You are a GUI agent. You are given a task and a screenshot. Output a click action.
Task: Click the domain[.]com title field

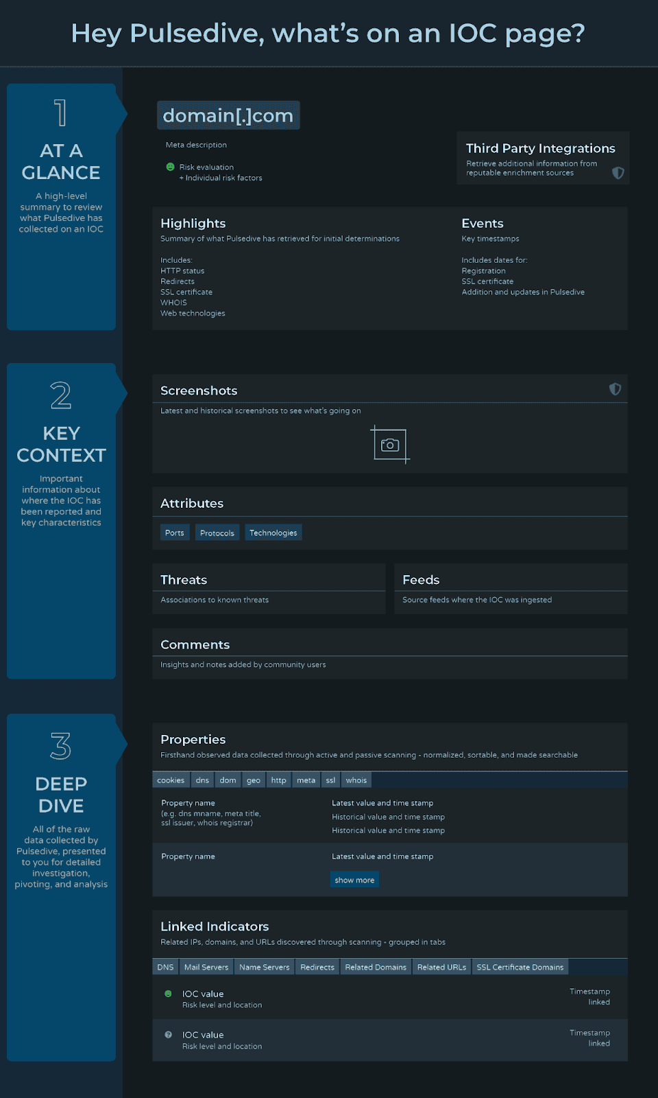point(228,115)
